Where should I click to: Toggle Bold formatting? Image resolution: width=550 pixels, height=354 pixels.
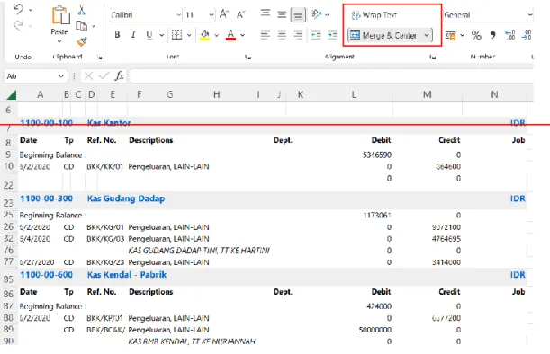point(117,35)
